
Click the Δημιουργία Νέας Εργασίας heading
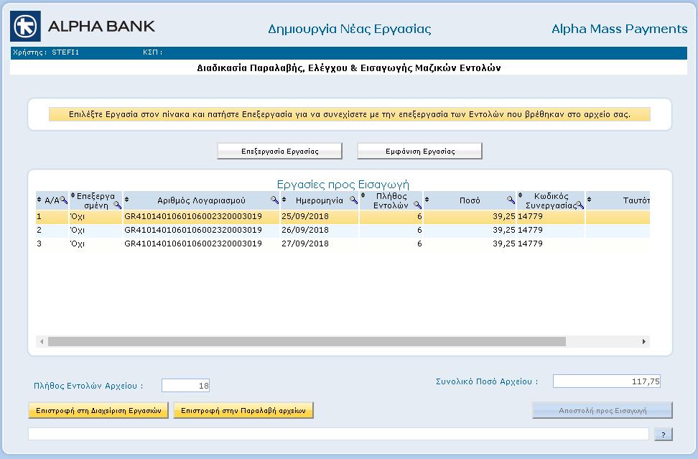click(x=350, y=29)
